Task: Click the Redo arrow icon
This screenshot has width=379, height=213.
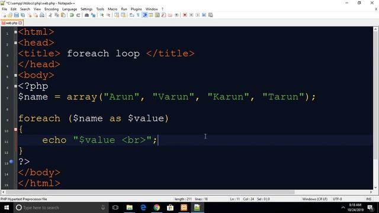Action: click(x=78, y=15)
